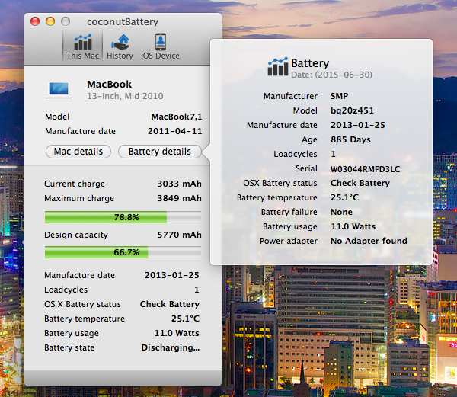Click the Battery chart icon in popover
Image resolution: width=457 pixels, height=397 pixels.
tap(278, 66)
